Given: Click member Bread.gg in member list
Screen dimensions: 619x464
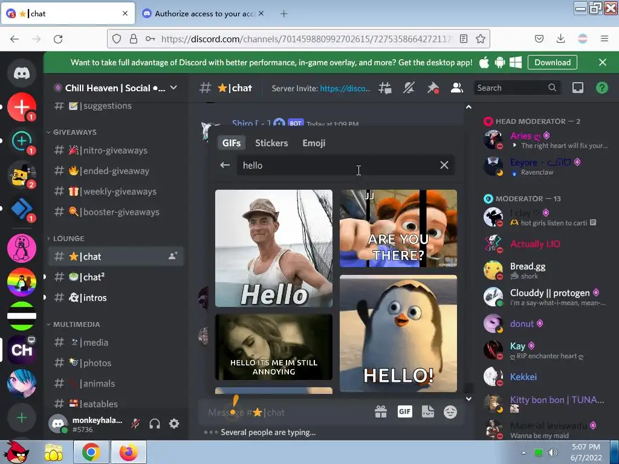Looking at the screenshot, I should 546,271.
